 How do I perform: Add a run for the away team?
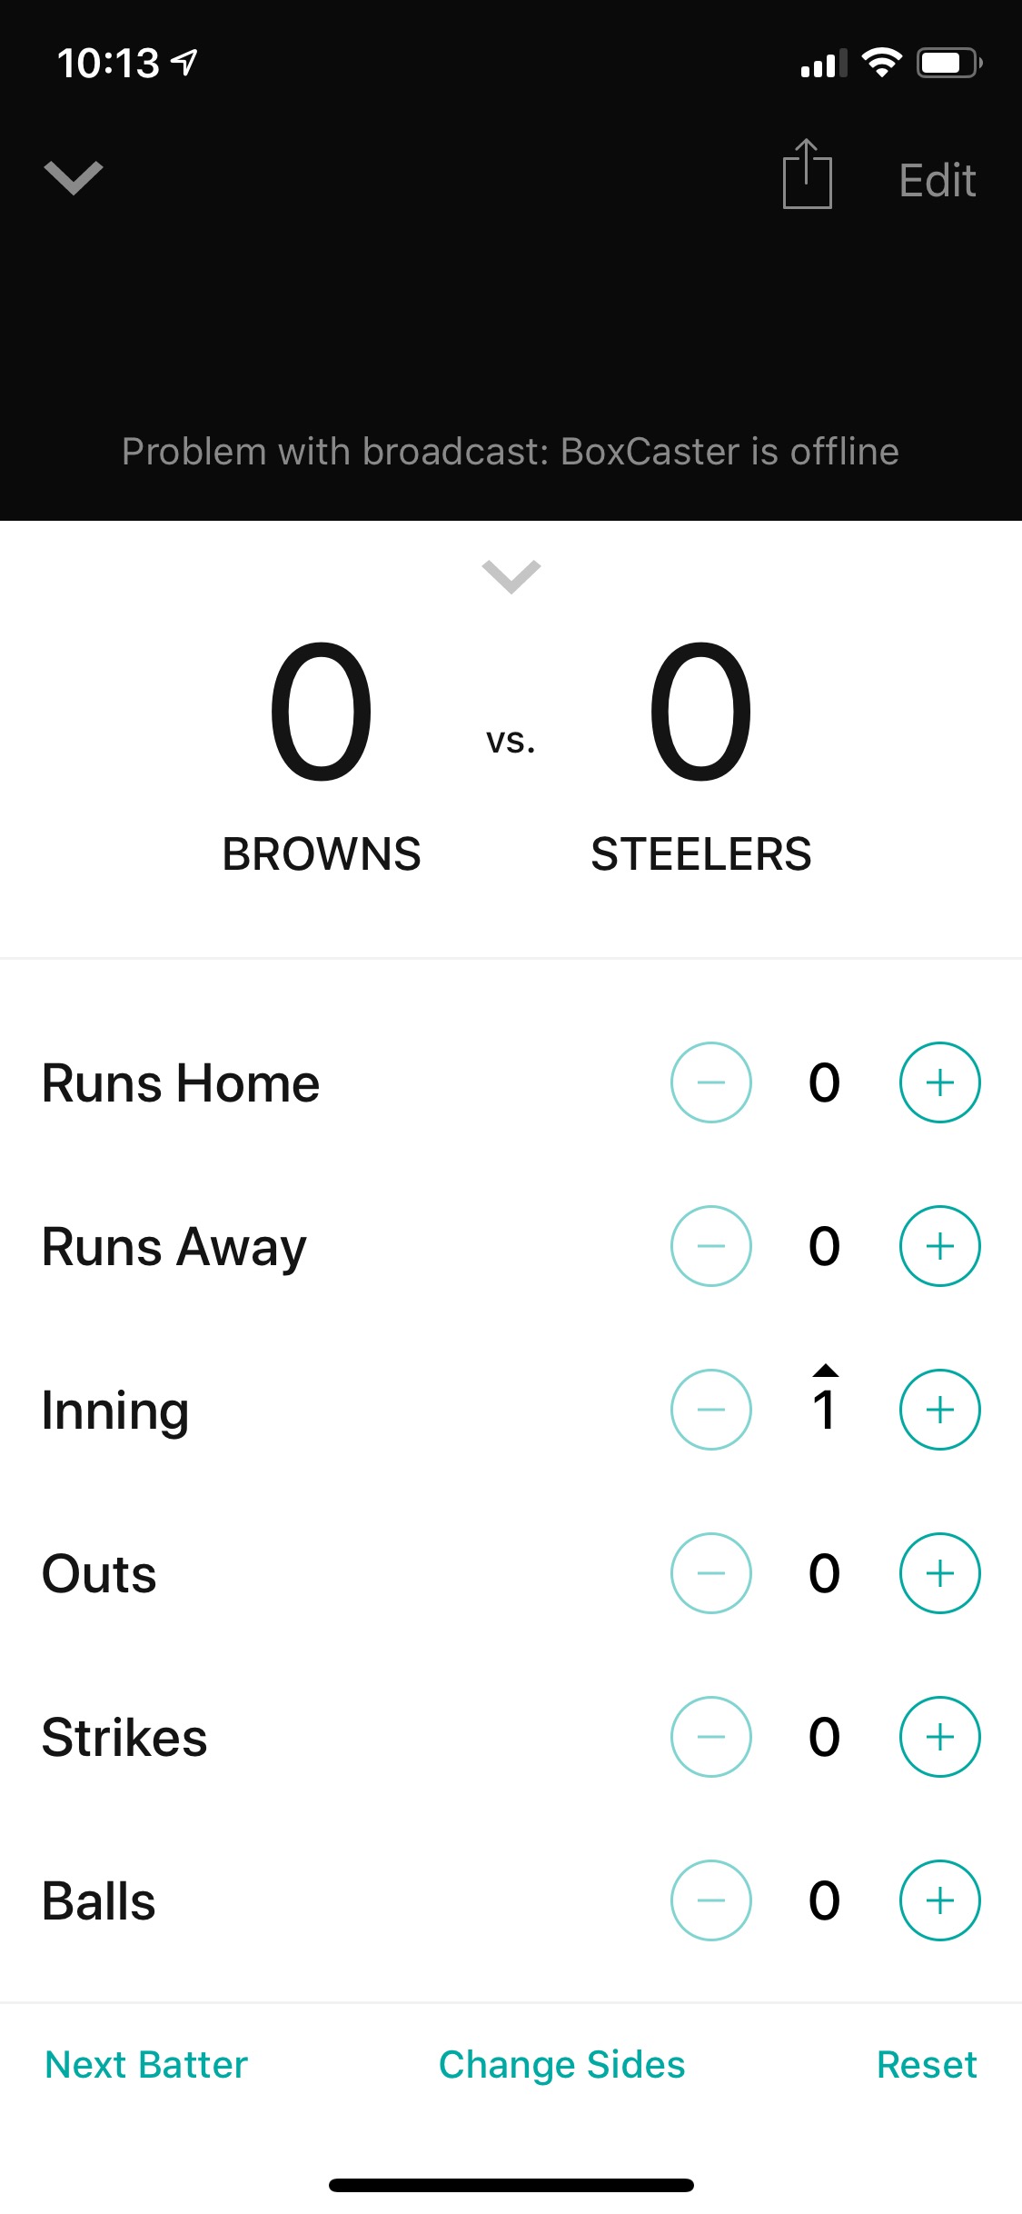click(939, 1246)
